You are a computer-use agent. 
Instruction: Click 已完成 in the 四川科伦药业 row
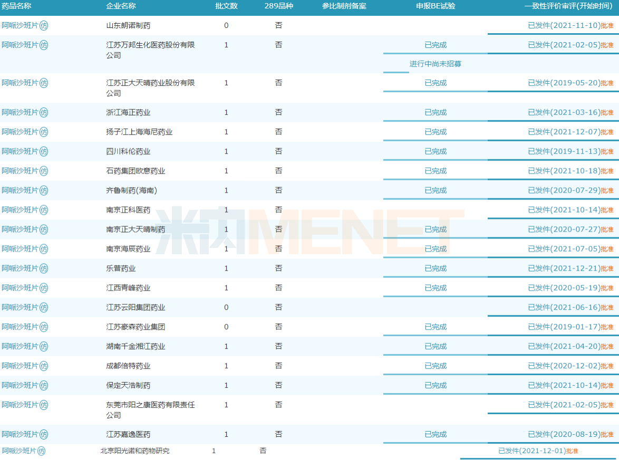[436, 152]
